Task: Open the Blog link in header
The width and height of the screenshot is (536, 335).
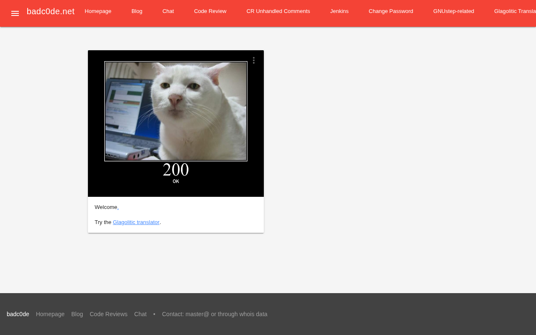Action: click(x=137, y=11)
